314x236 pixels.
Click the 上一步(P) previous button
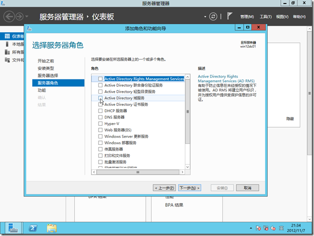tap(164, 188)
